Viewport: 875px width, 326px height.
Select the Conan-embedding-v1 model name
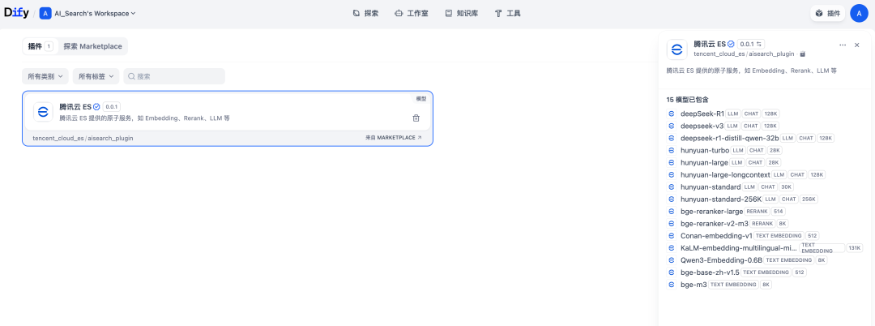pyautogui.click(x=716, y=235)
